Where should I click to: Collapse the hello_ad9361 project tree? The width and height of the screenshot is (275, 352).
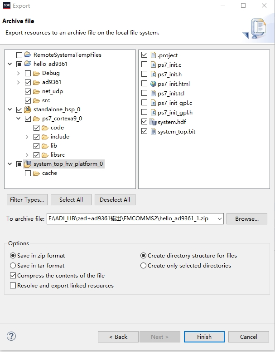pos(10,64)
